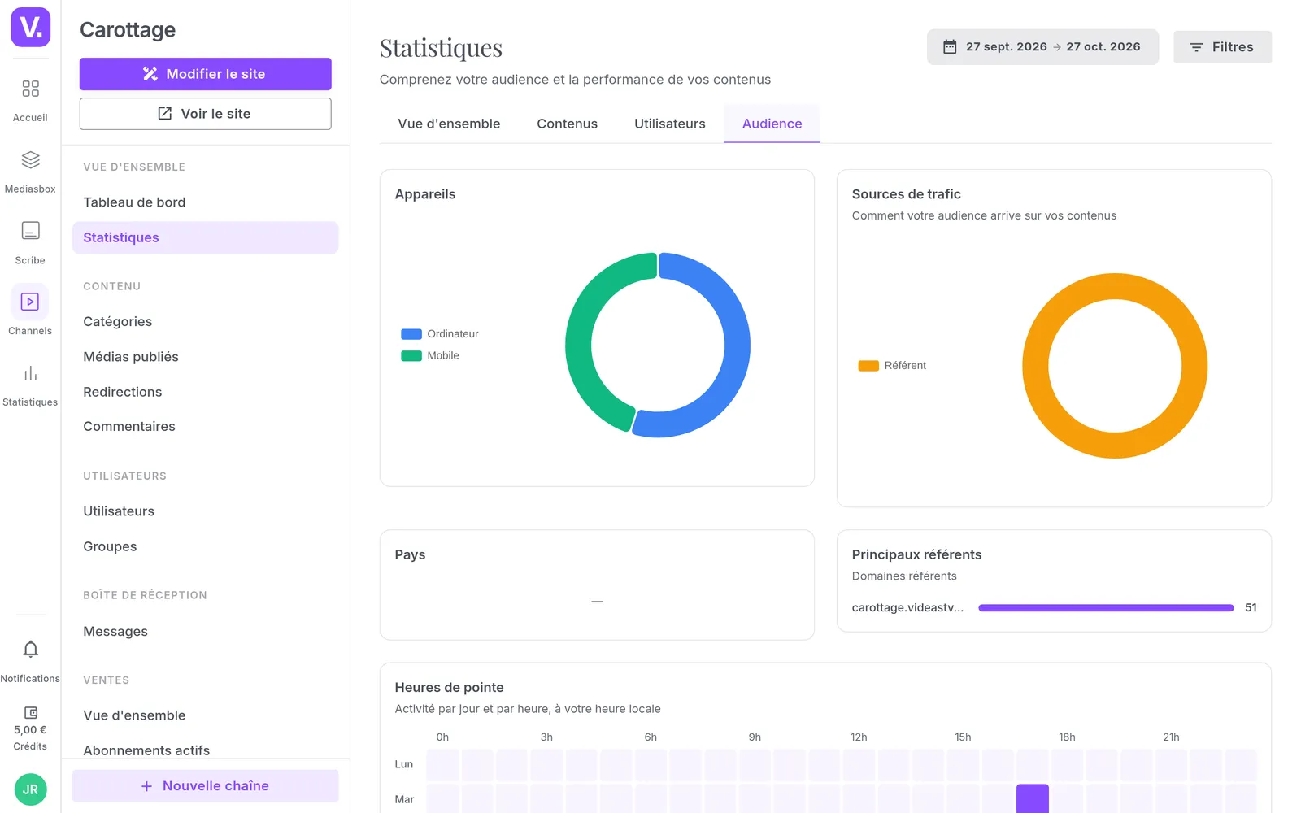The image size is (1301, 813).
Task: Click the Pays card heading
Action: click(x=410, y=554)
